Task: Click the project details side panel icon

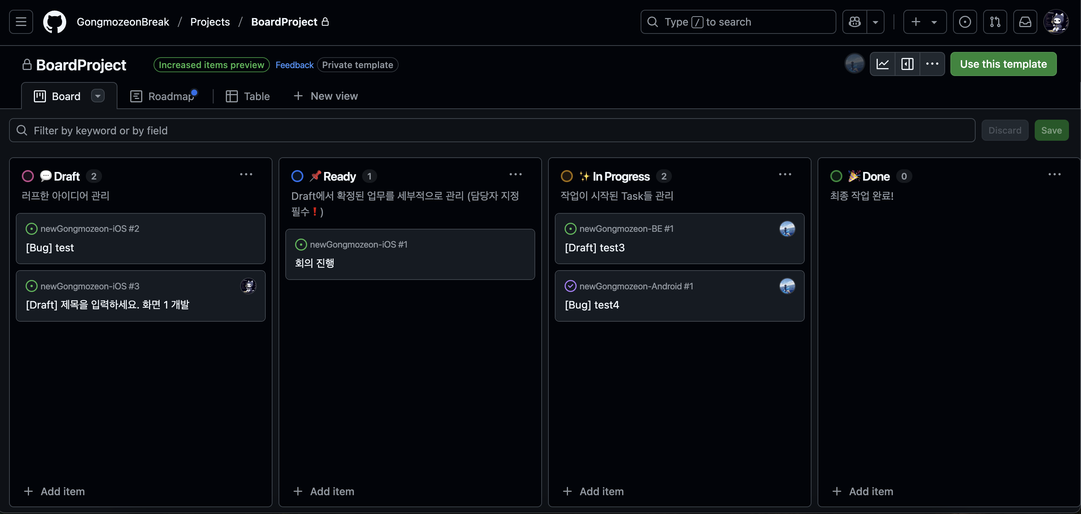Action: (x=907, y=64)
